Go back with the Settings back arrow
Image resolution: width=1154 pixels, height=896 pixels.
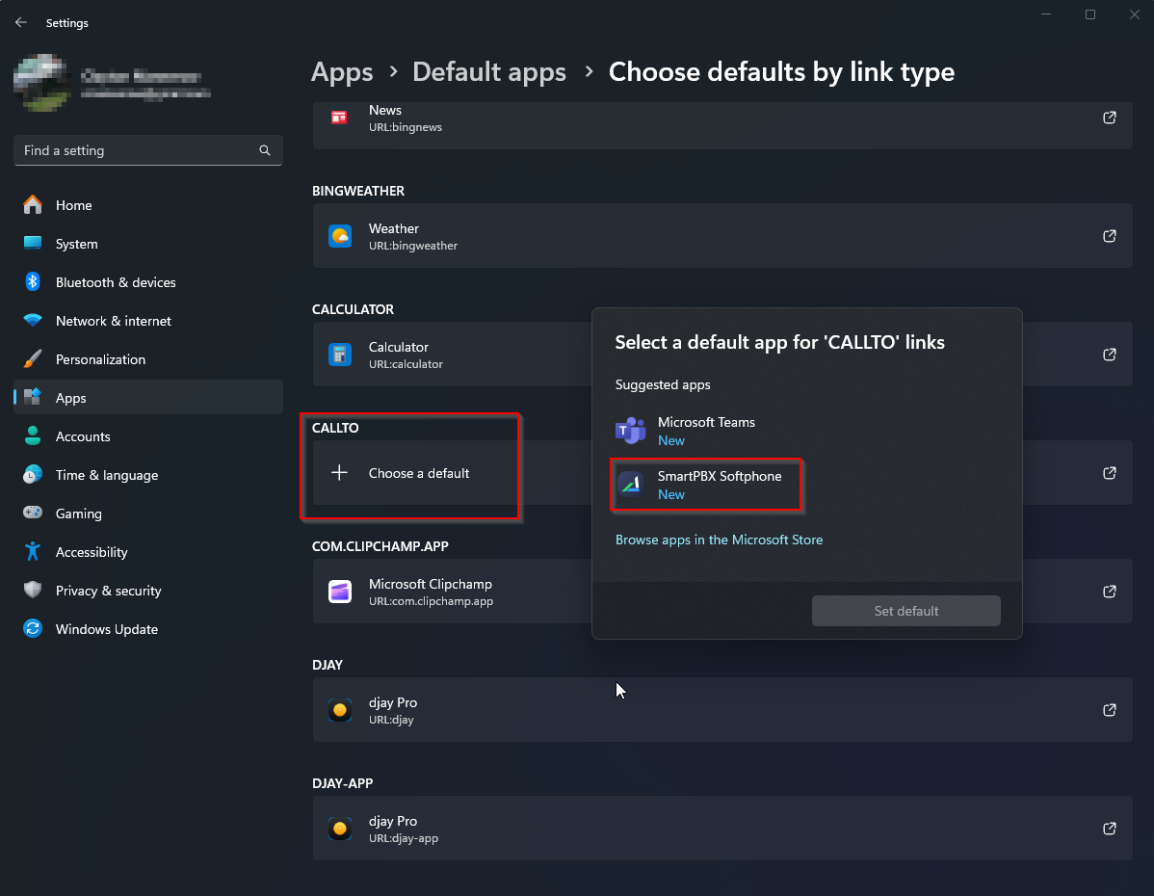20,23
